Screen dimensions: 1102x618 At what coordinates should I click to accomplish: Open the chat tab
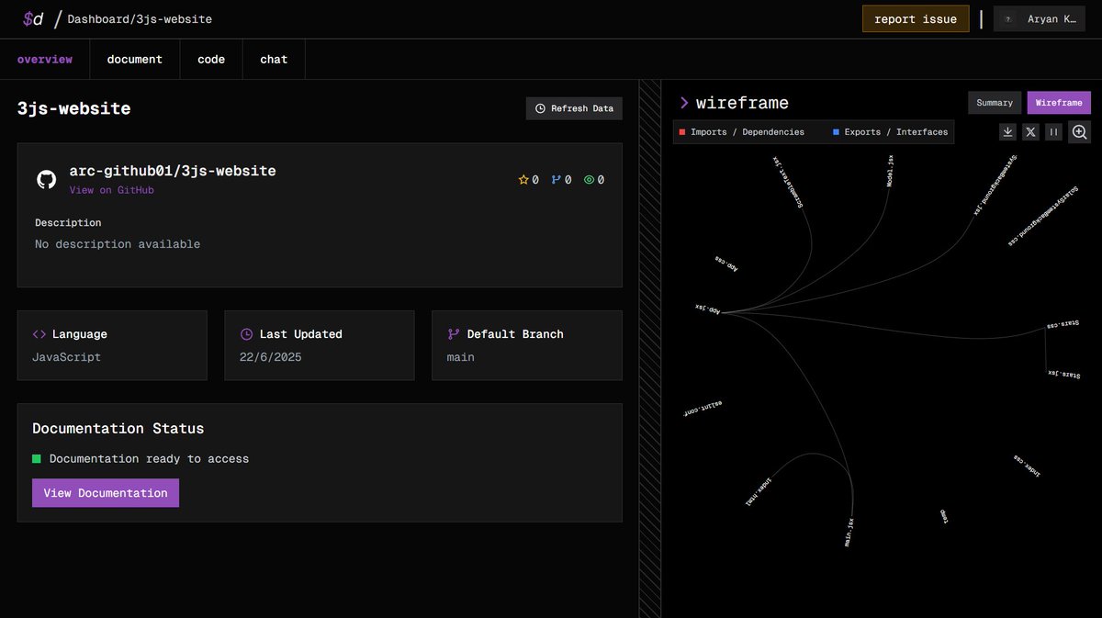pos(274,60)
